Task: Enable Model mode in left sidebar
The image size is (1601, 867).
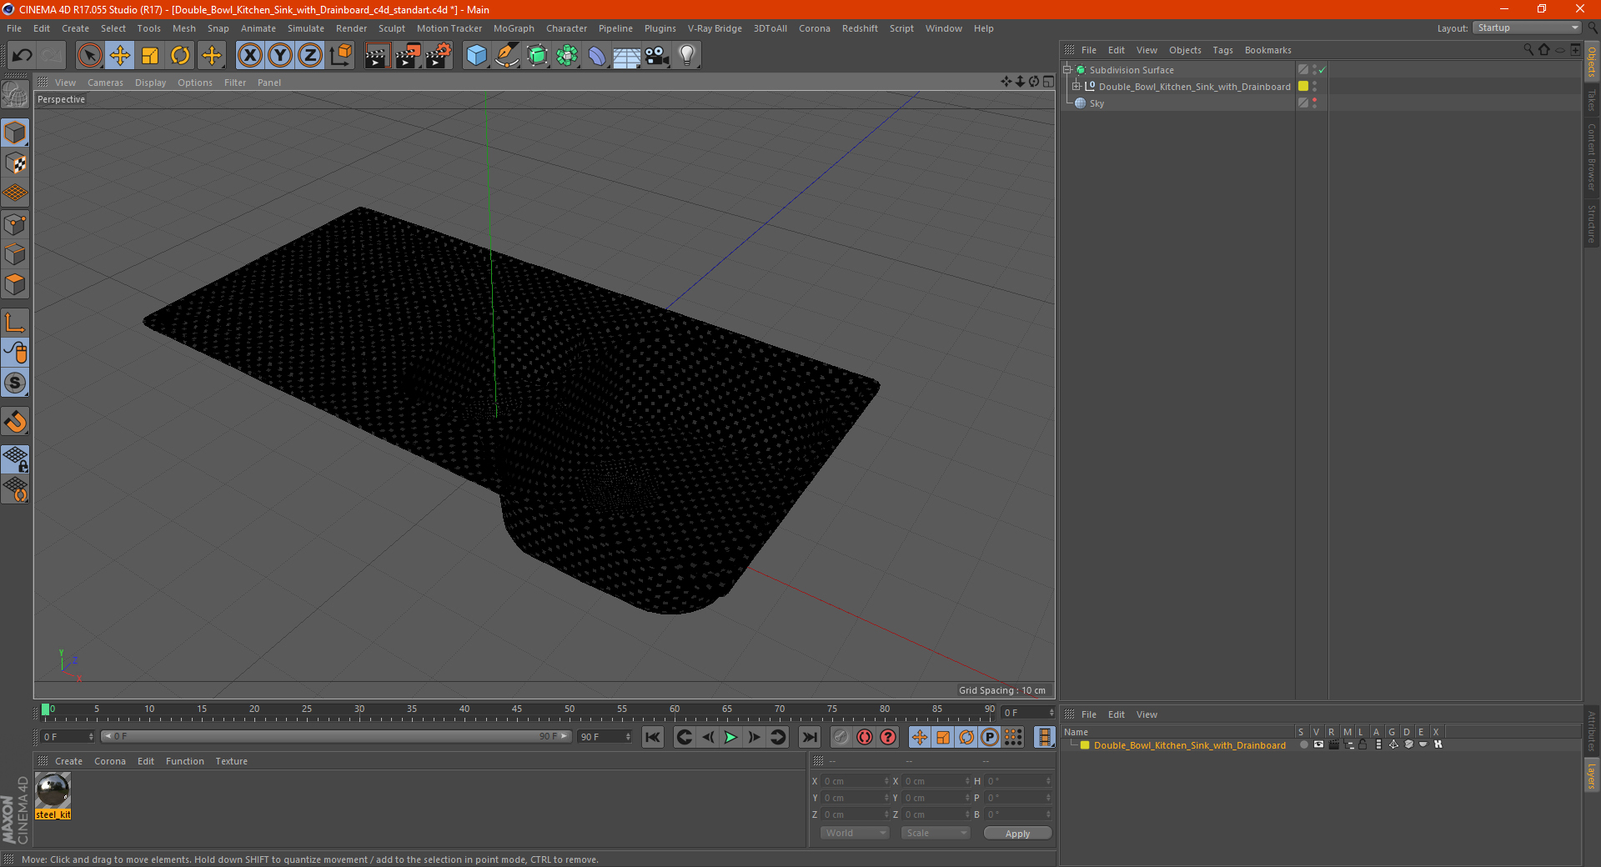Action: point(15,133)
